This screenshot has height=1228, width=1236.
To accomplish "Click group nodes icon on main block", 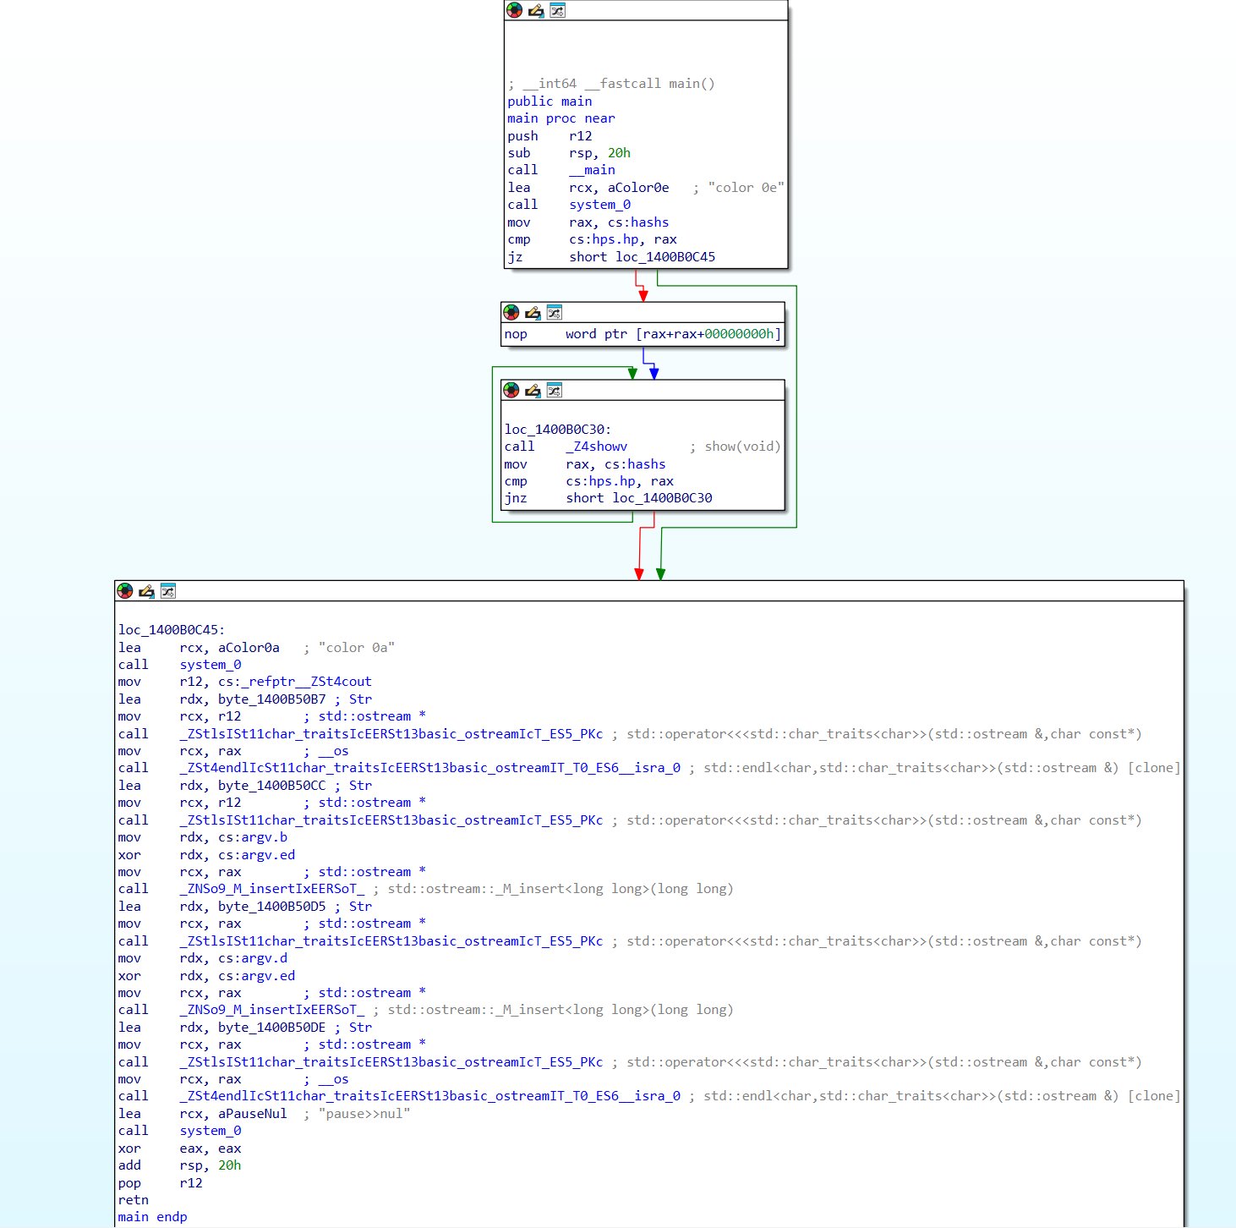I will pyautogui.click(x=557, y=10).
